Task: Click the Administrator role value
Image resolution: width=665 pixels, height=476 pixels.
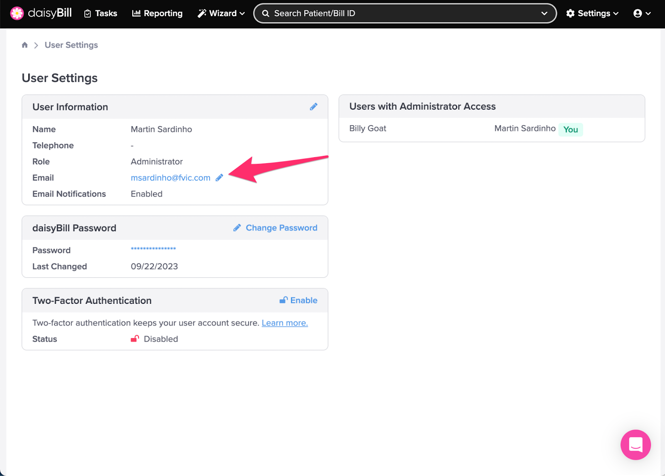Action: [x=157, y=161]
